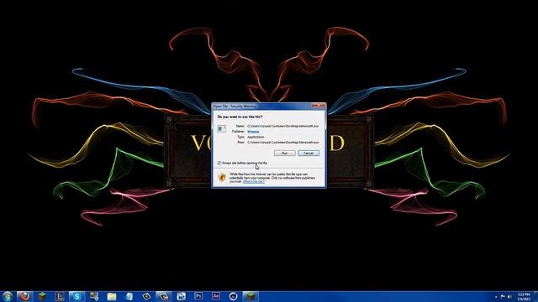Click the Type value 'Application'
This screenshot has height=302, width=538.
(256, 137)
